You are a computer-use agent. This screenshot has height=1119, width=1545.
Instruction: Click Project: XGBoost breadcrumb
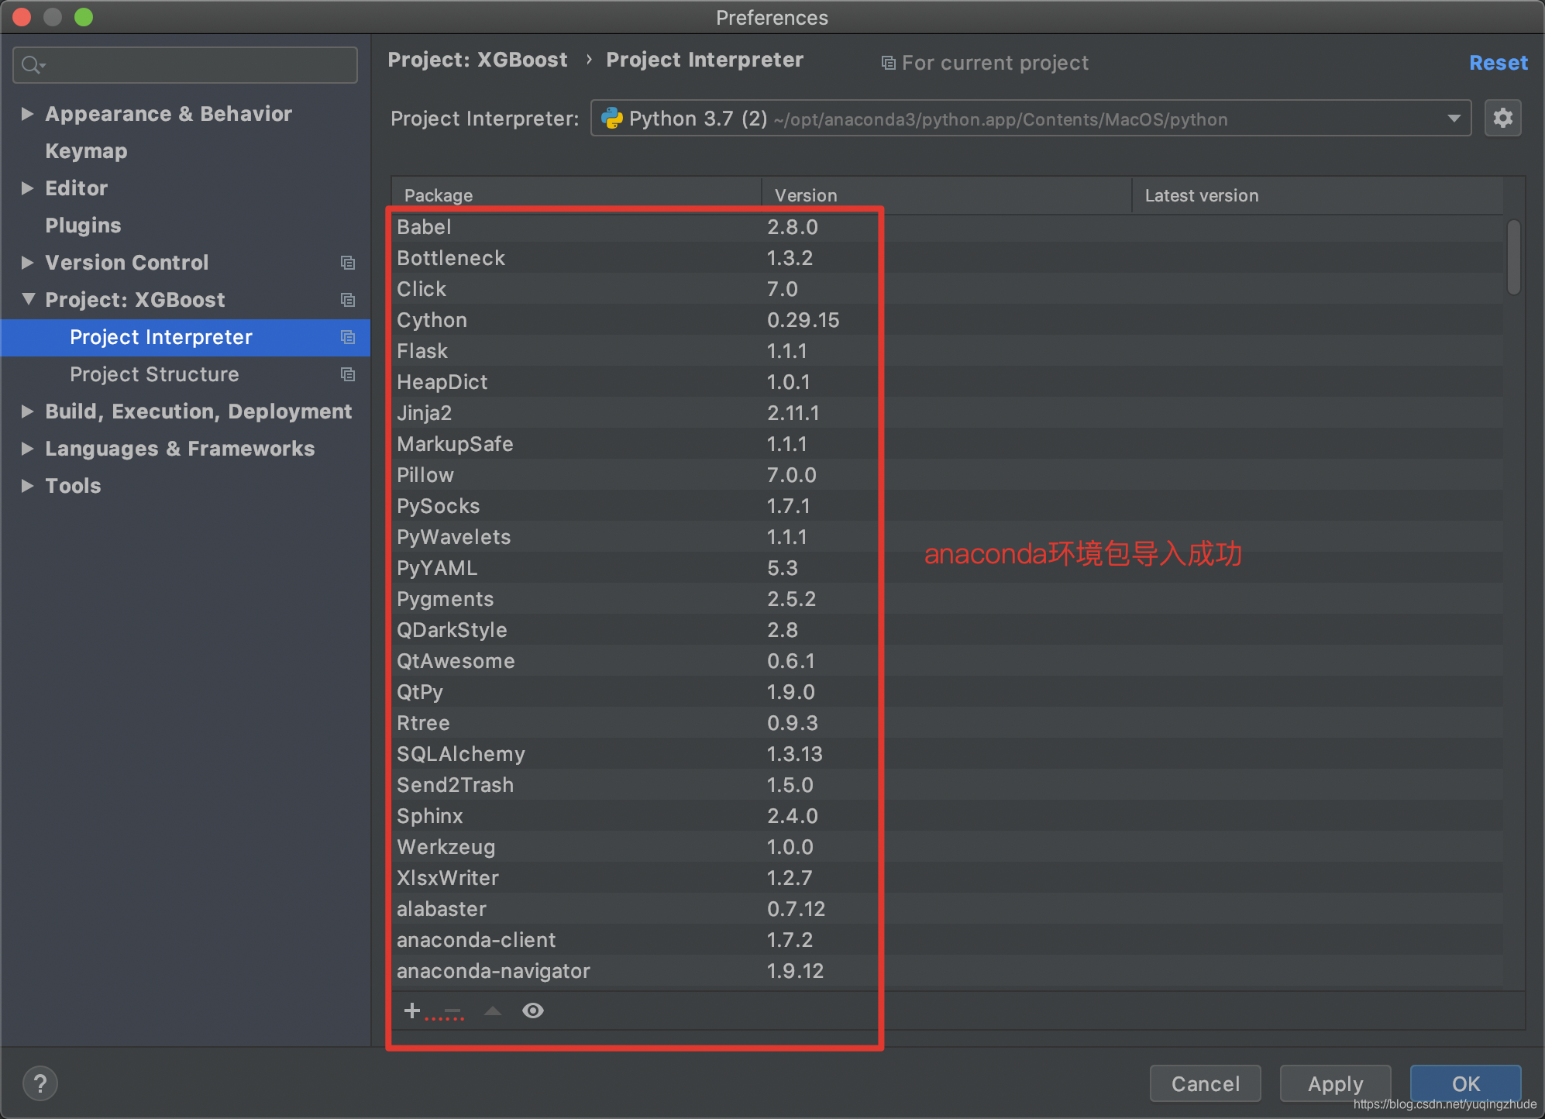[477, 60]
